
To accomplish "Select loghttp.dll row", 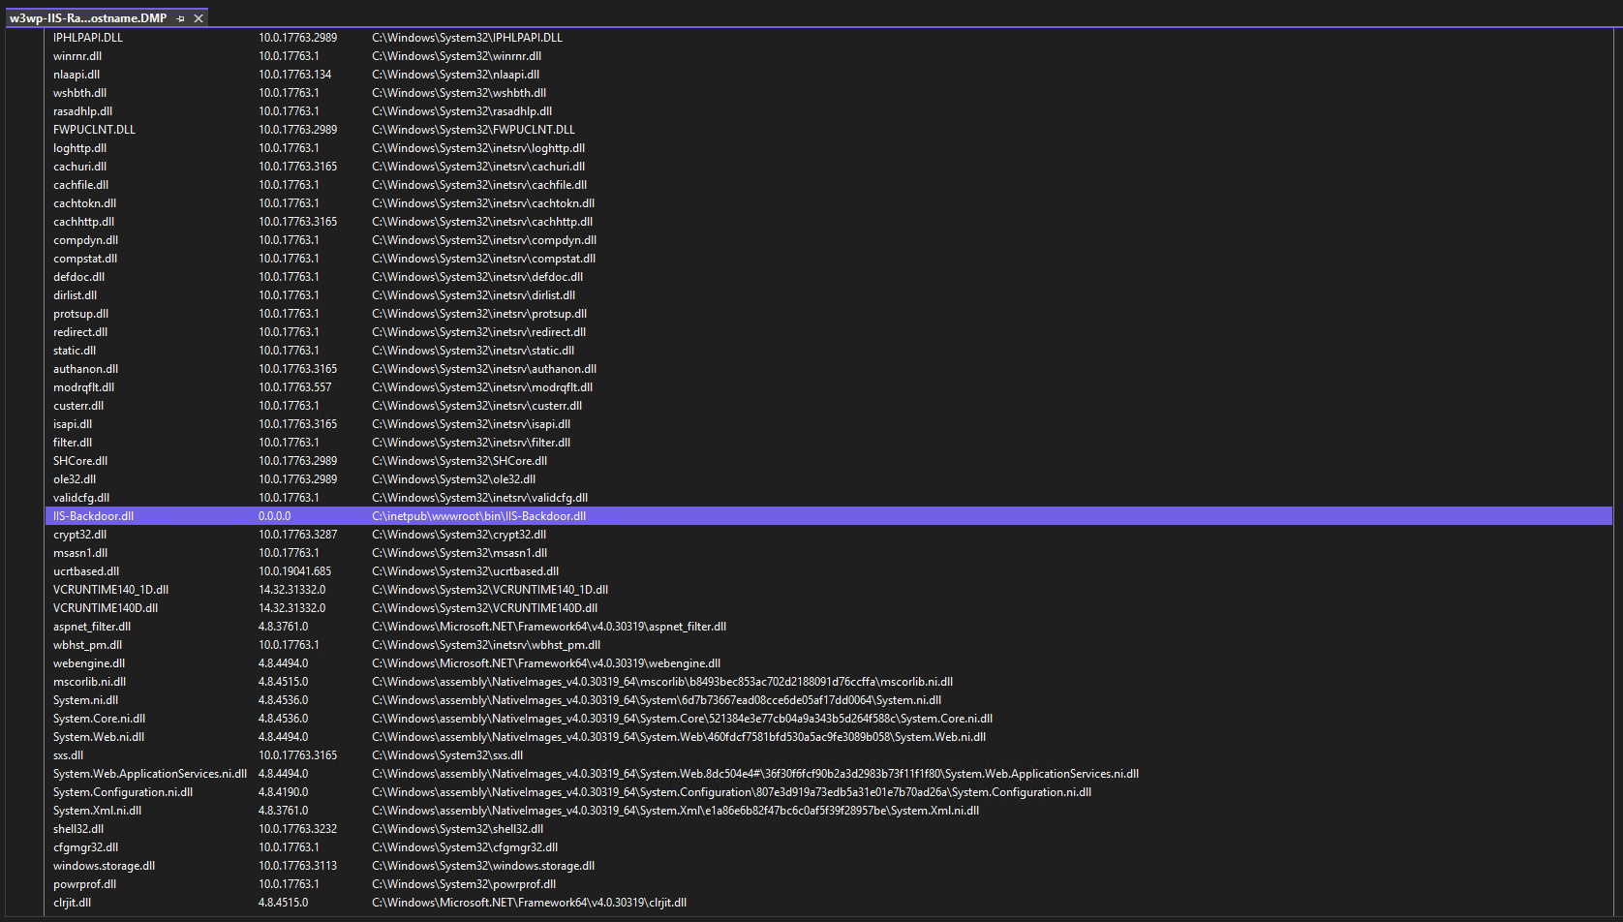I will pyautogui.click(x=829, y=148).
